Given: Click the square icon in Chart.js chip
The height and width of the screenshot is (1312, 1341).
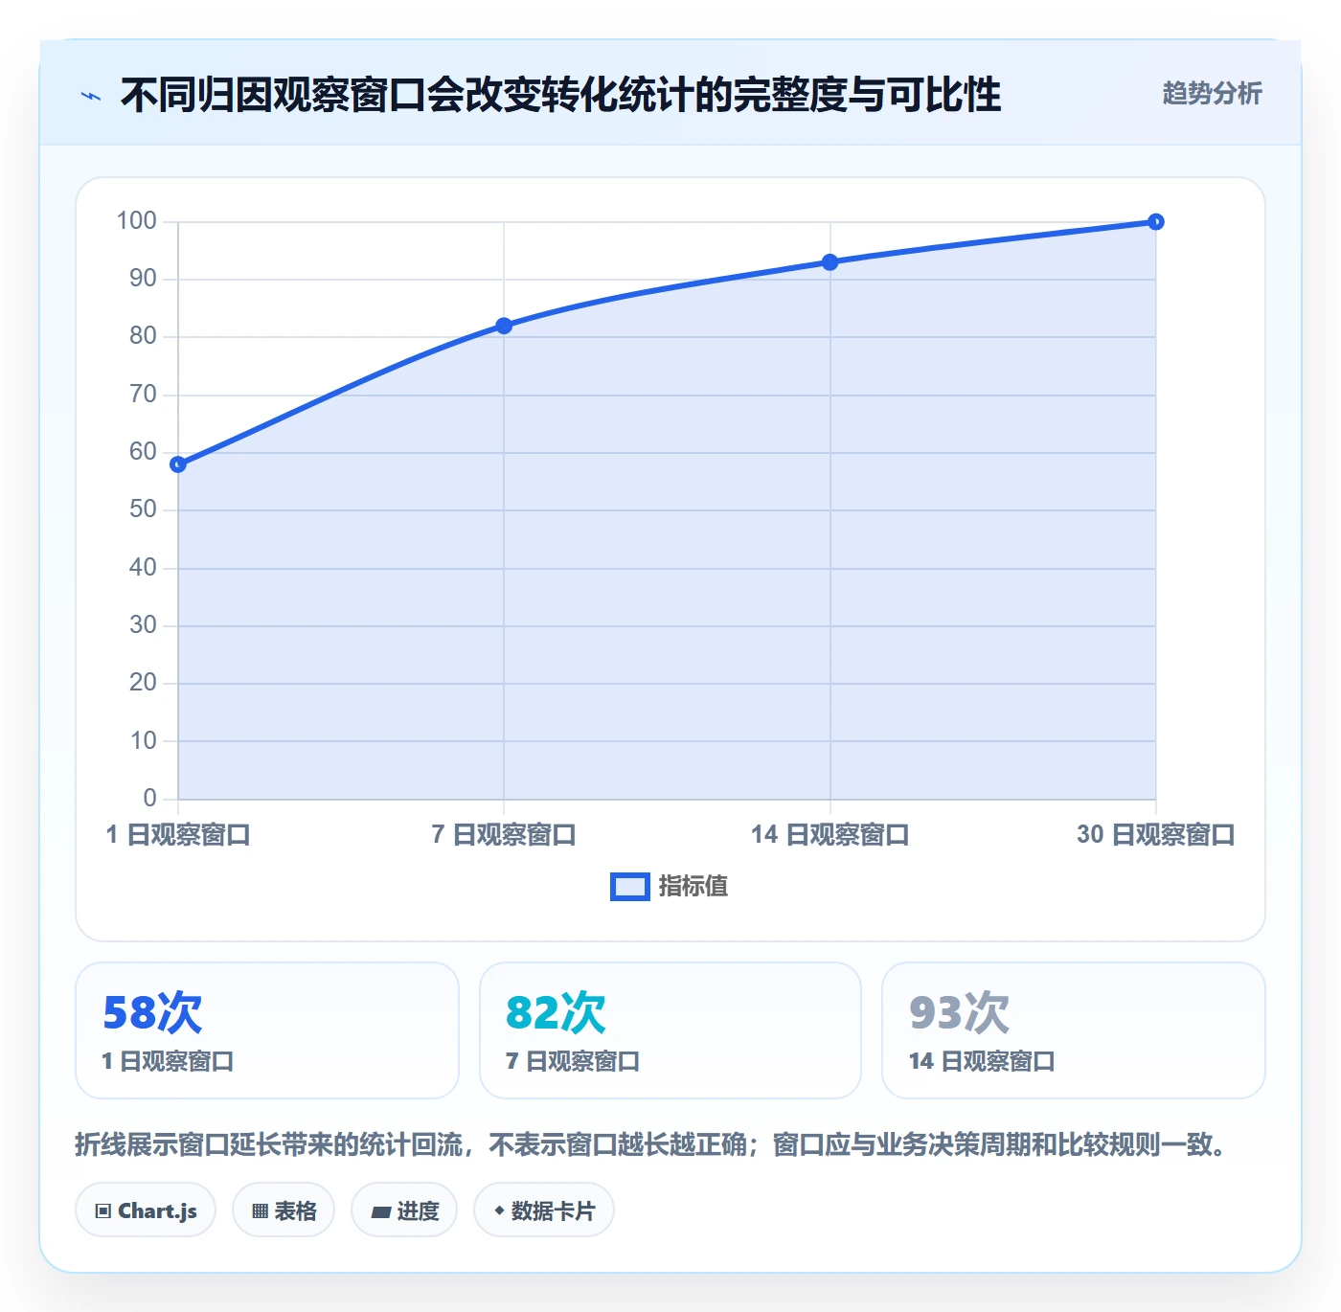Looking at the screenshot, I should (103, 1211).
